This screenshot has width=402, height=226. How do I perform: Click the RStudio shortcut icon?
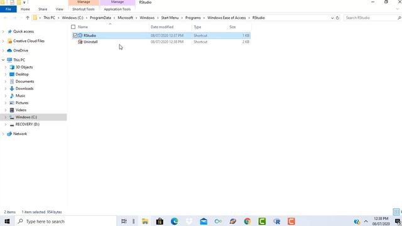[80, 35]
